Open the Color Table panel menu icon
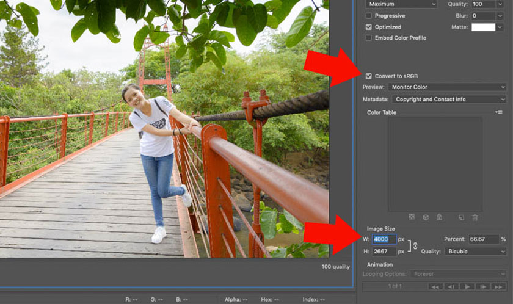The width and height of the screenshot is (513, 304). pos(500,112)
